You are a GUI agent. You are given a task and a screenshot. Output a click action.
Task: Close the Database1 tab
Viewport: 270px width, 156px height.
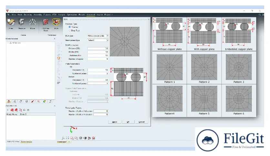(69, 142)
